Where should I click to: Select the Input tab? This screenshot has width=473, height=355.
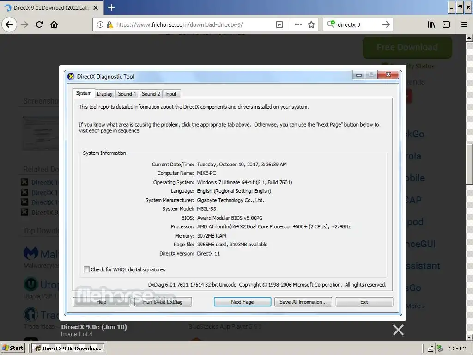click(171, 94)
